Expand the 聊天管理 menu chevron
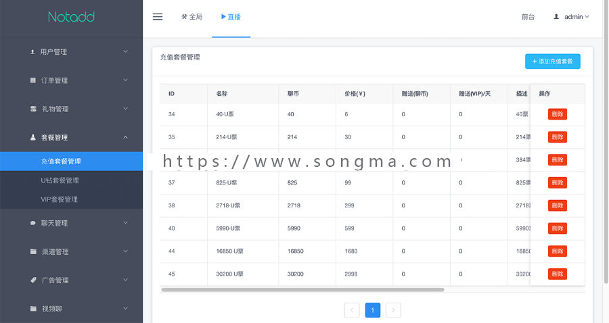 (x=125, y=222)
